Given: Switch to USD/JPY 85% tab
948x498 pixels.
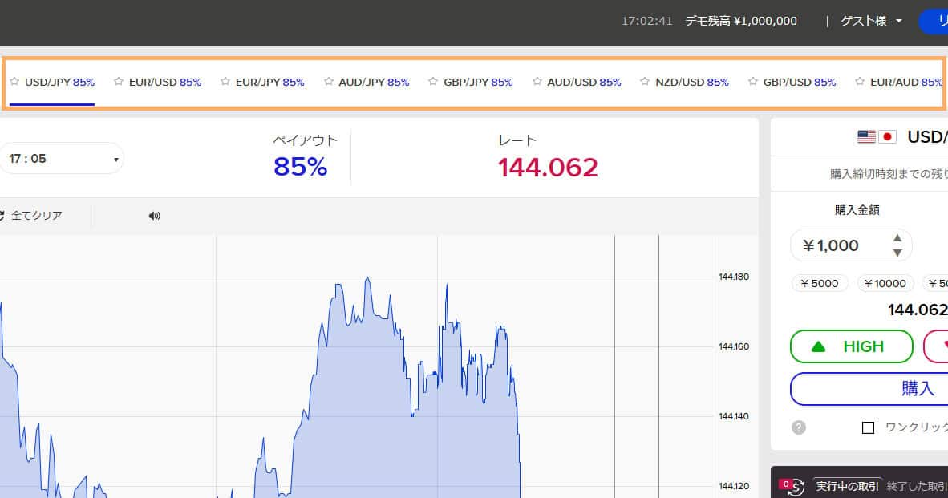Looking at the screenshot, I should click(x=59, y=82).
